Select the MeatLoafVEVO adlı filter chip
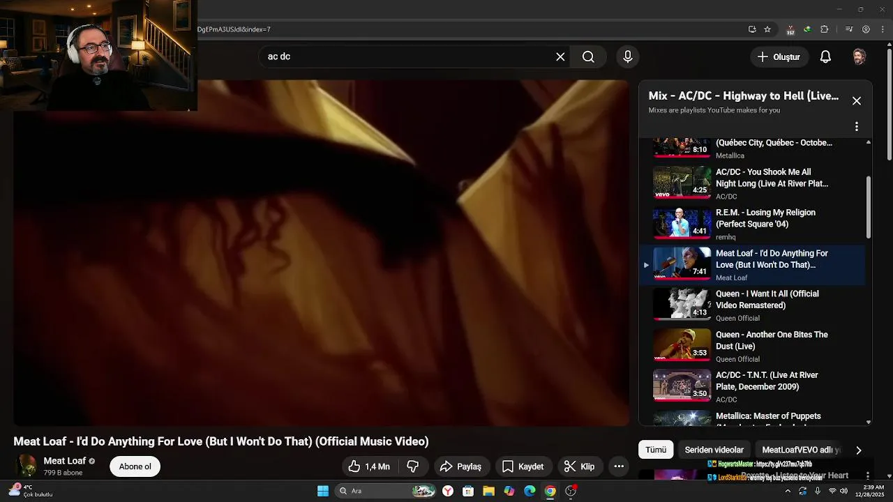 pyautogui.click(x=800, y=450)
